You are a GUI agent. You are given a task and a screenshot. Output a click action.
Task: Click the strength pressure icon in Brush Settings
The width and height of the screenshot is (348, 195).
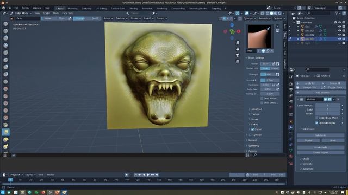point(277,74)
